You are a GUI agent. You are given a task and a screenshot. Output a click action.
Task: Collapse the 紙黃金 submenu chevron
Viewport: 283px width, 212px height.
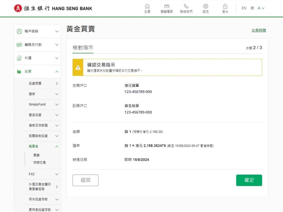[57, 147]
